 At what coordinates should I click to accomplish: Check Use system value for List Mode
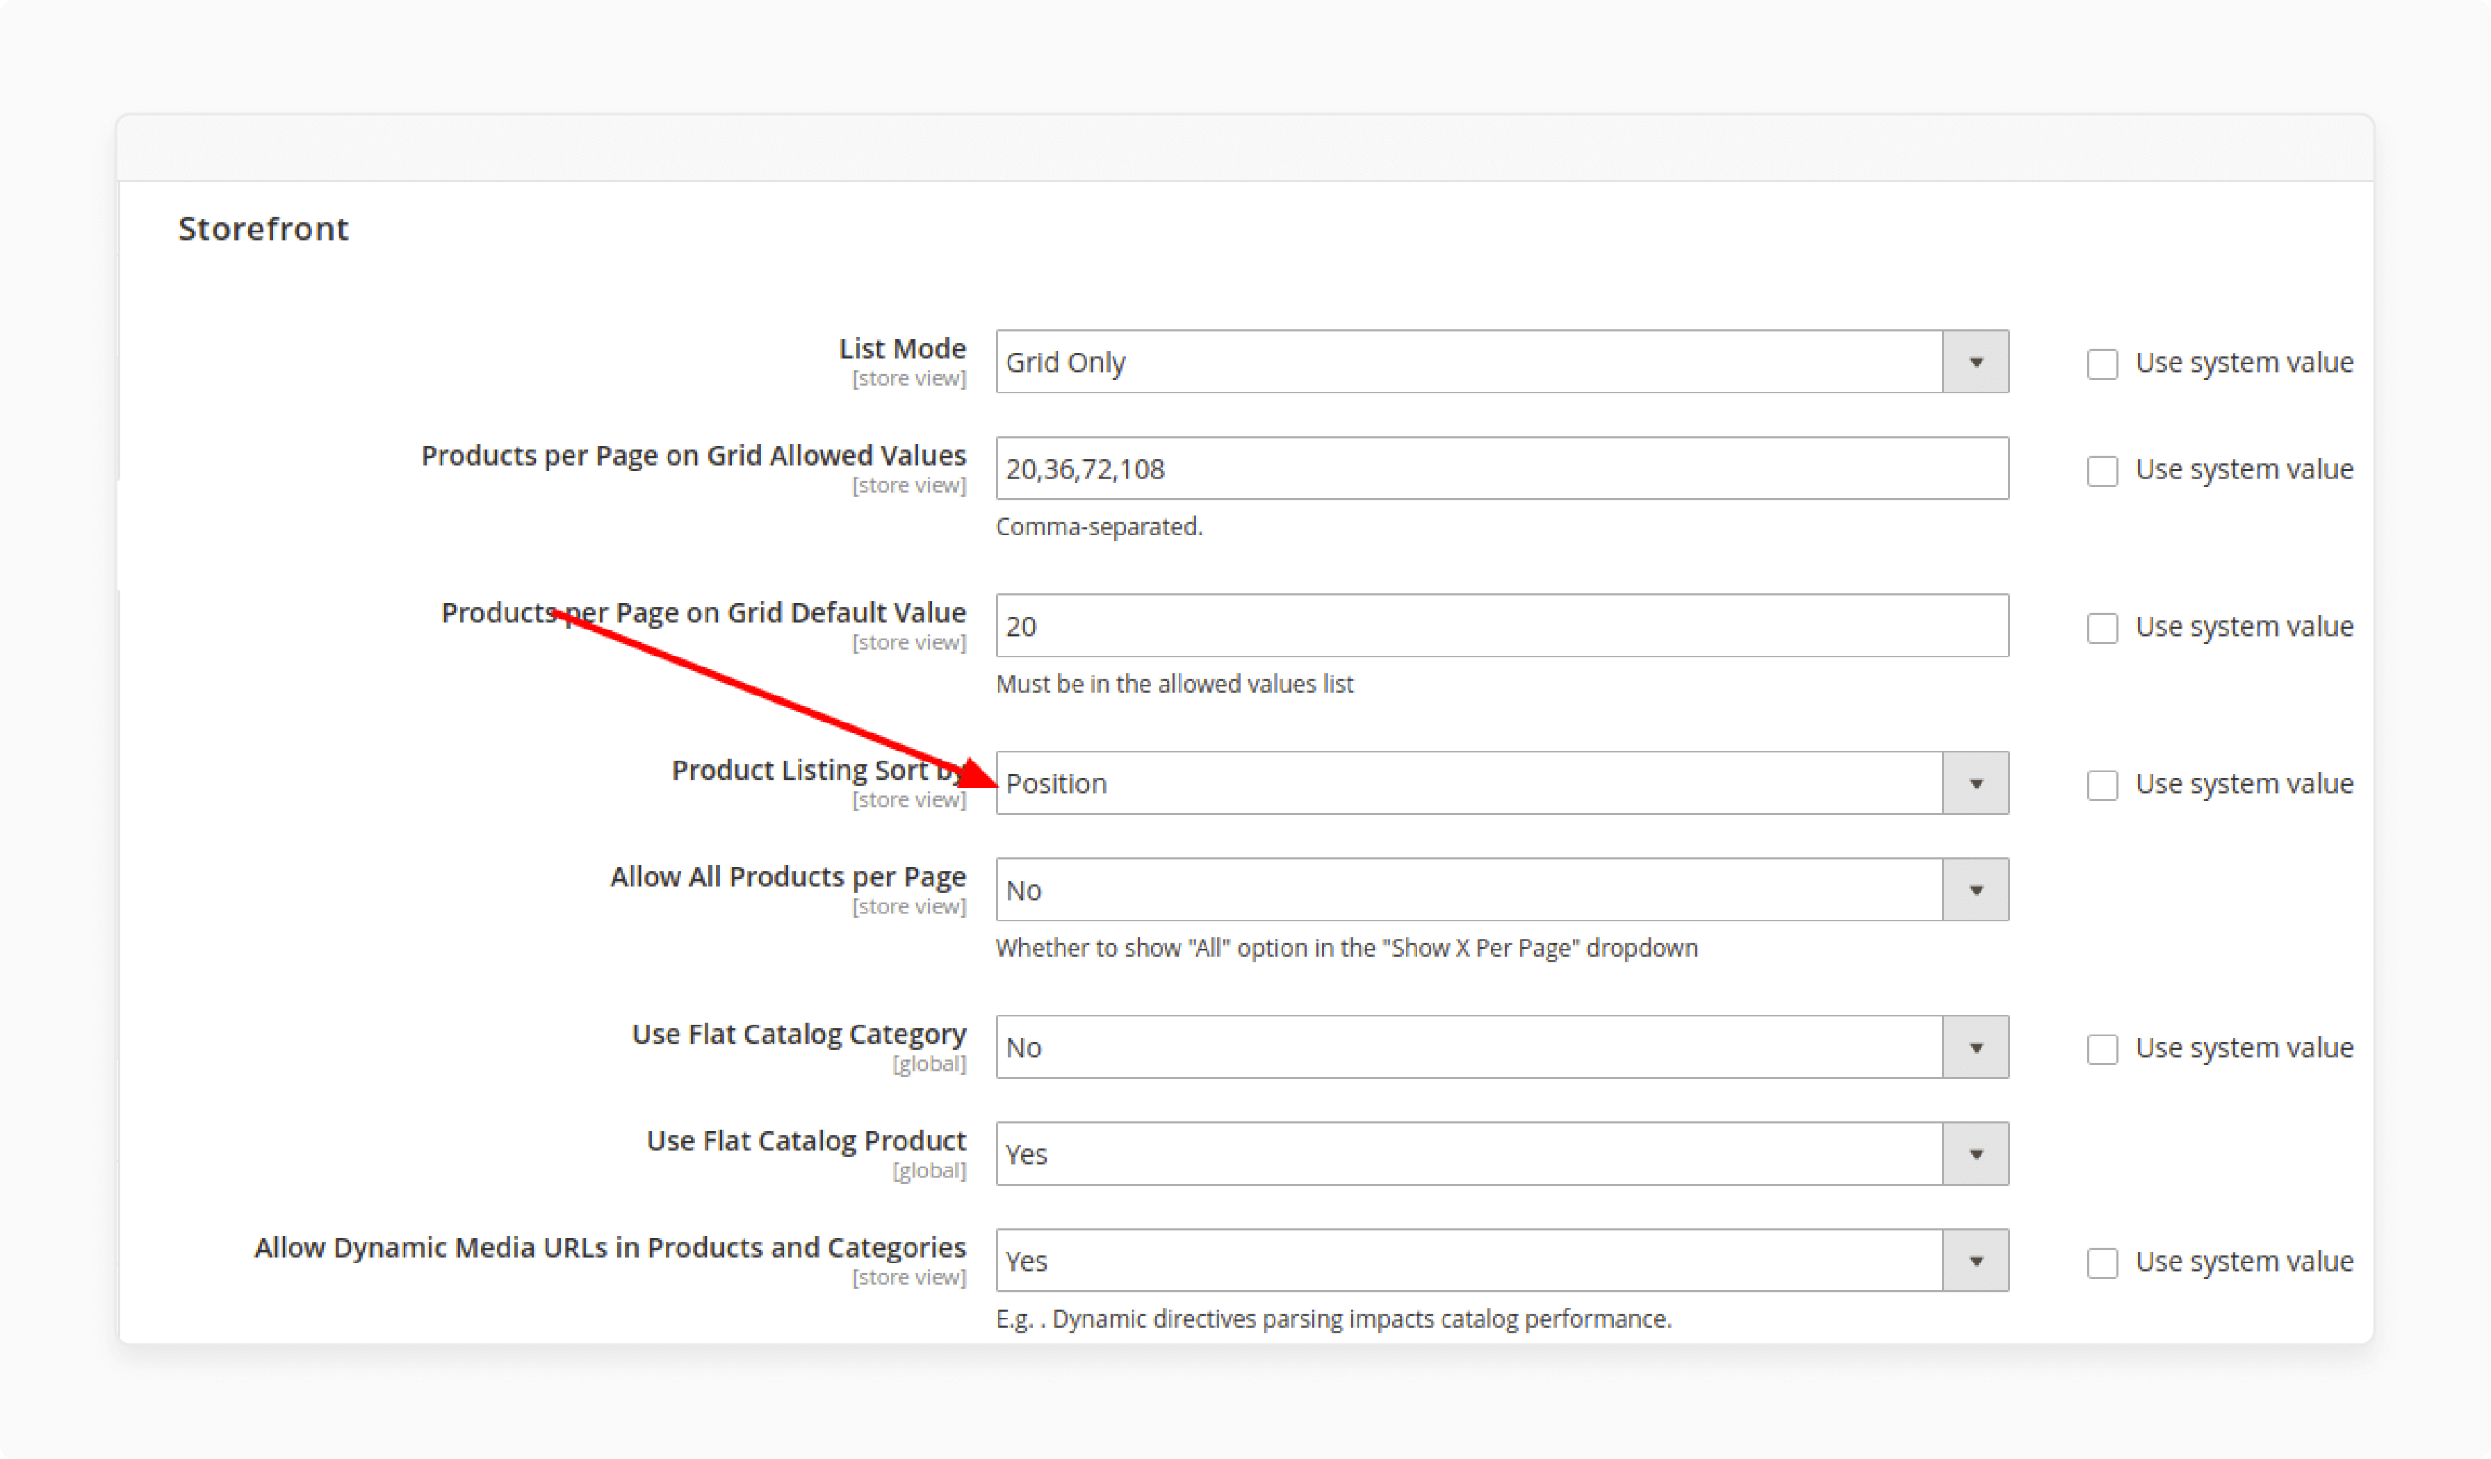click(x=2102, y=363)
